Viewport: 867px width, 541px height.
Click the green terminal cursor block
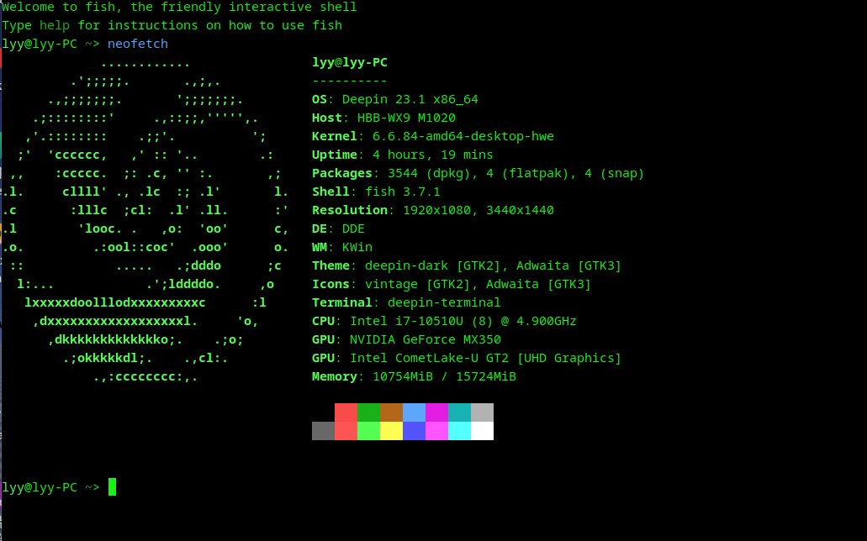tap(112, 487)
